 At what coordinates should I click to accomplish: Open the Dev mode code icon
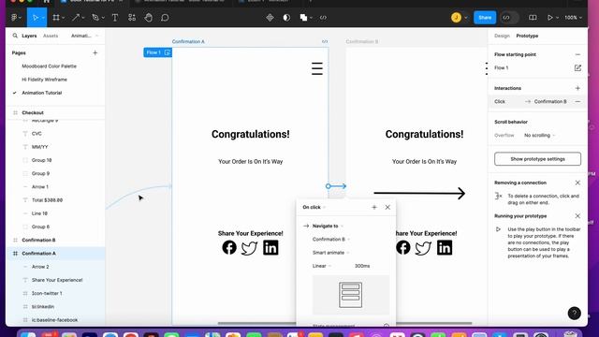(323, 18)
